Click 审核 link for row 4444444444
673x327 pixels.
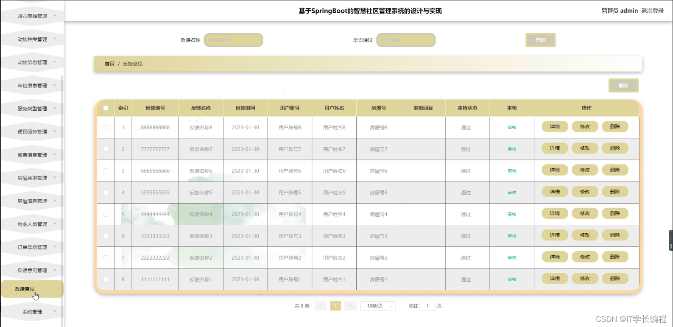512,214
